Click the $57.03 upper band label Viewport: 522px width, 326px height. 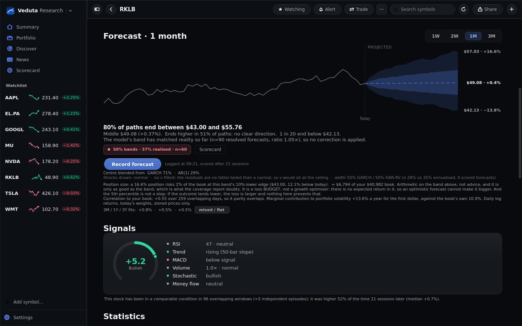[482, 51]
